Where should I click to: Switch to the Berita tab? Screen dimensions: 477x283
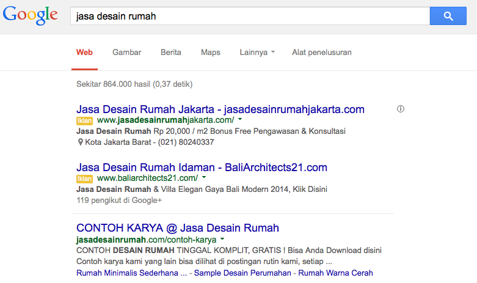[171, 53]
